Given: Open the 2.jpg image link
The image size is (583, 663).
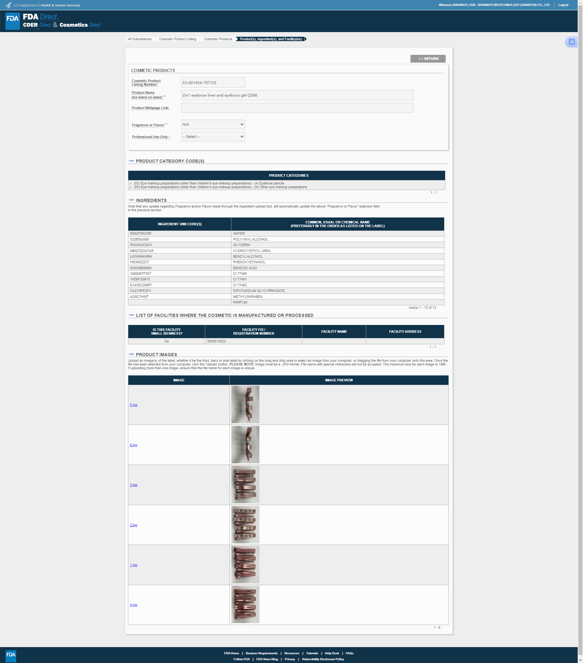Looking at the screenshot, I should click(x=134, y=525).
